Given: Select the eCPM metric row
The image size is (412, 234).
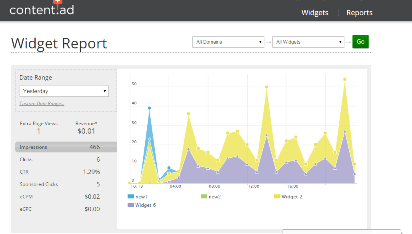Looking at the screenshot, I should 60,197.
